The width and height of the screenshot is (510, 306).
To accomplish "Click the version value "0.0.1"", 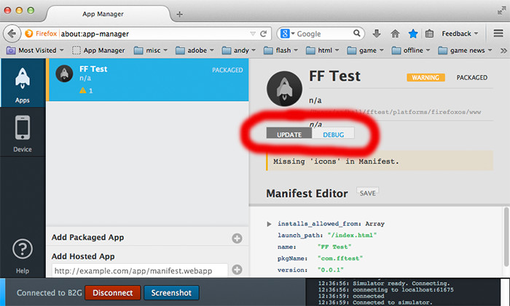I will pyautogui.click(x=331, y=270).
